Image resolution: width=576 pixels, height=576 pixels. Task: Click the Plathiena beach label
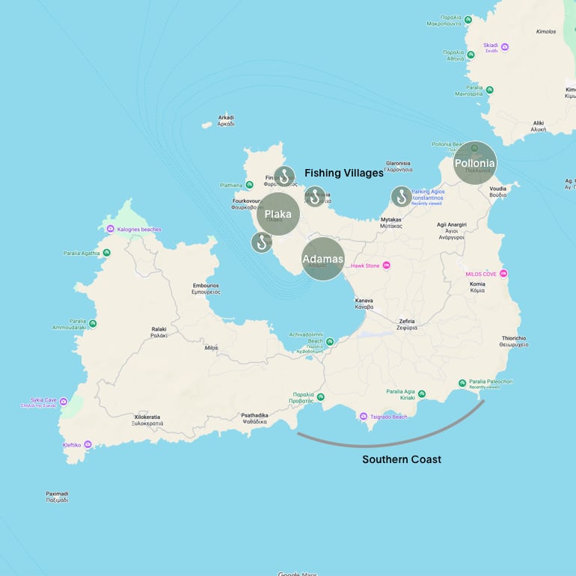pyautogui.click(x=231, y=186)
